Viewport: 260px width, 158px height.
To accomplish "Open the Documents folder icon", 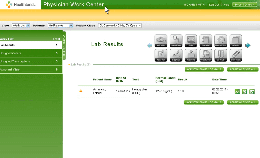I will click(x=236, y=41).
